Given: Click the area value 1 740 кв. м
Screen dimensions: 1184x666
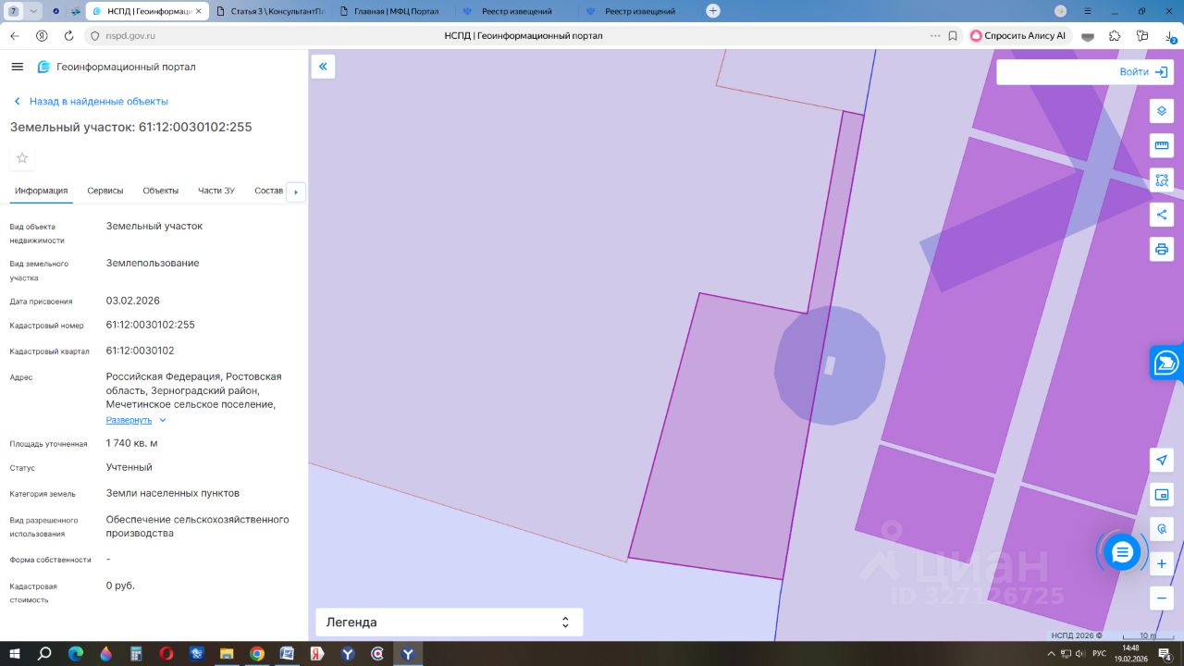Looking at the screenshot, I should [x=131, y=443].
